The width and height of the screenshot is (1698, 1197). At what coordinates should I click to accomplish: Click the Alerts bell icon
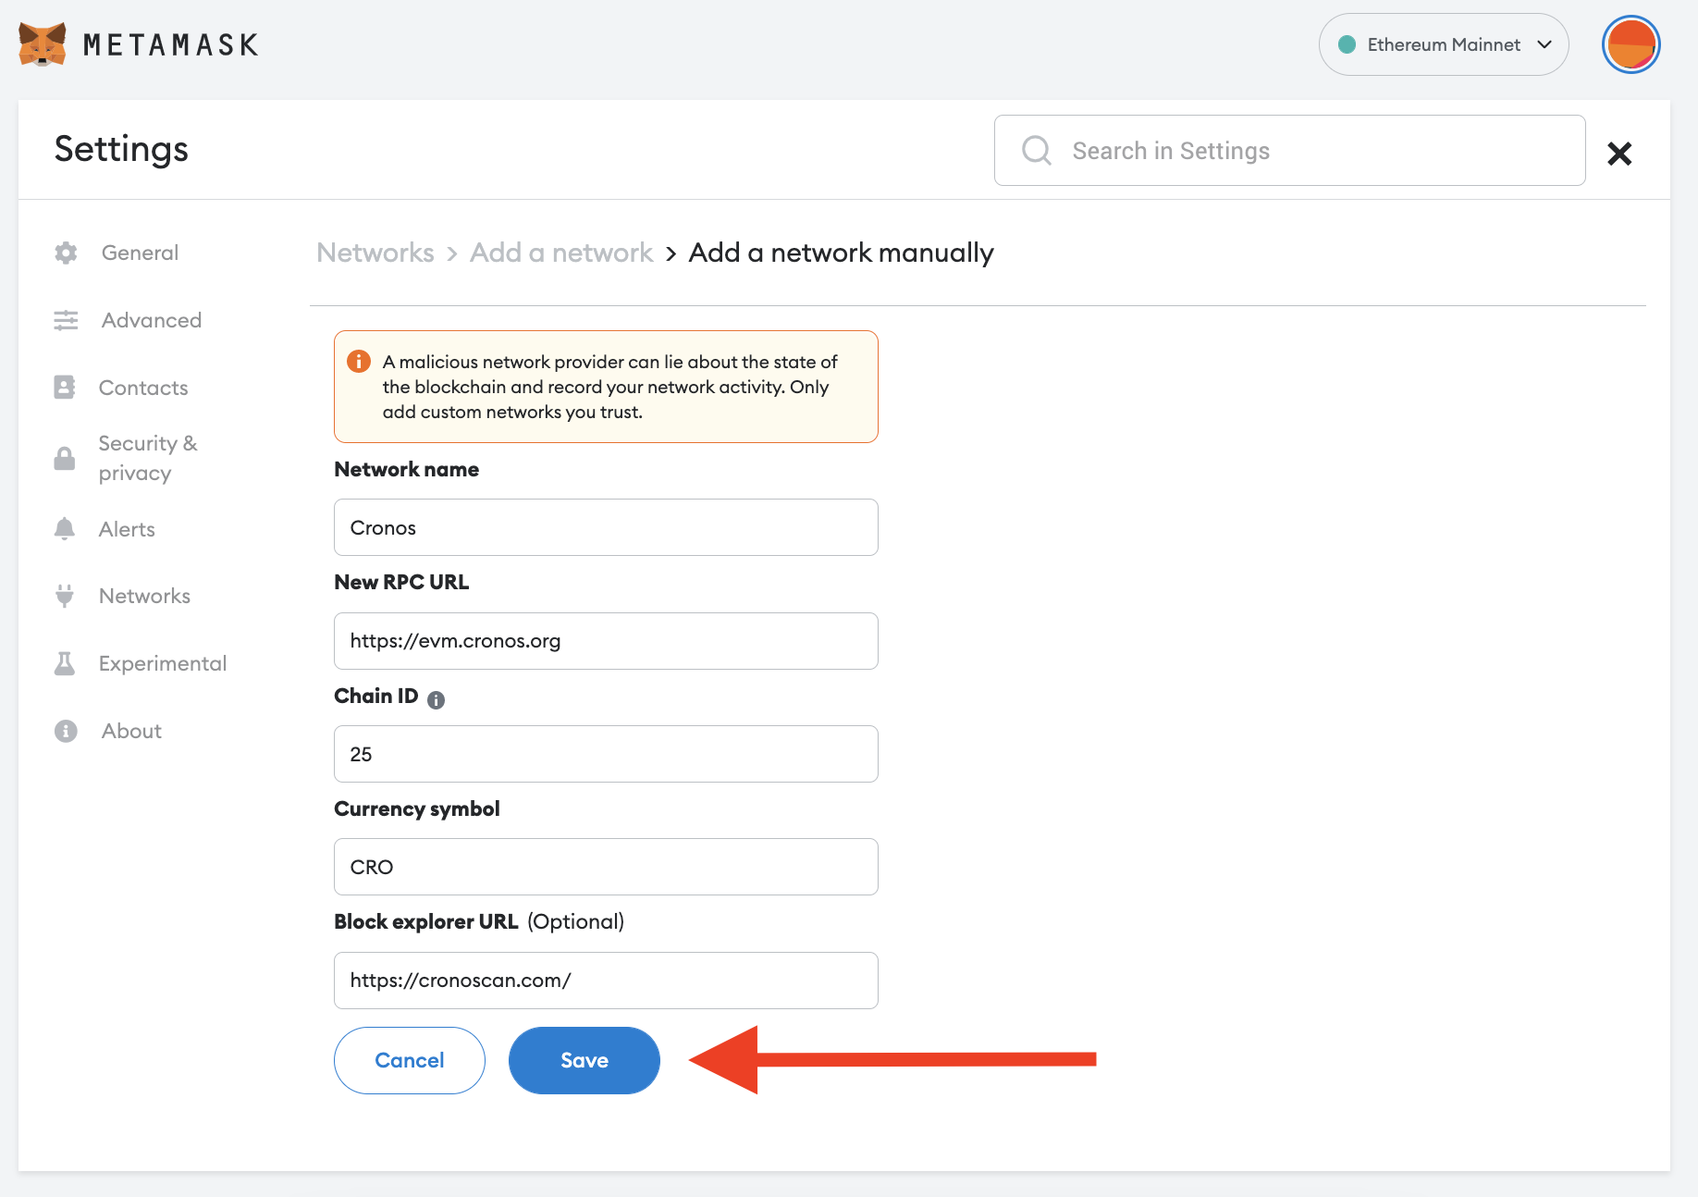point(65,529)
